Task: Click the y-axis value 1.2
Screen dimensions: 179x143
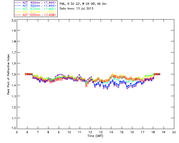Action: (14, 107)
